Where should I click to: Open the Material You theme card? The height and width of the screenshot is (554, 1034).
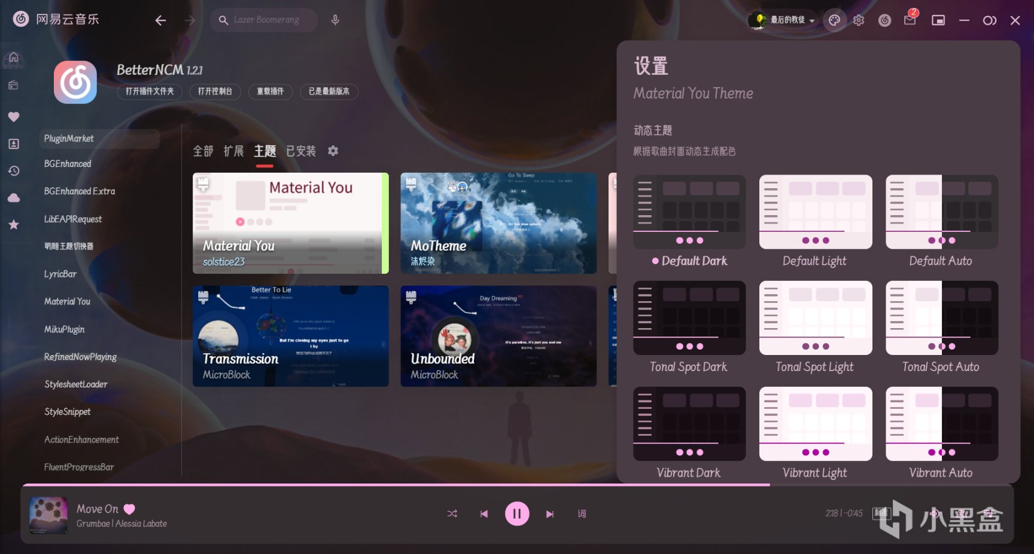coord(291,224)
